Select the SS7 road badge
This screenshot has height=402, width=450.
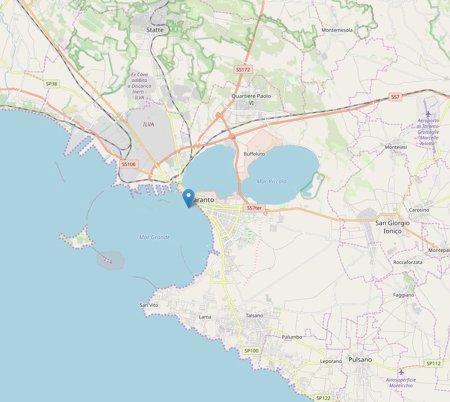(395, 97)
